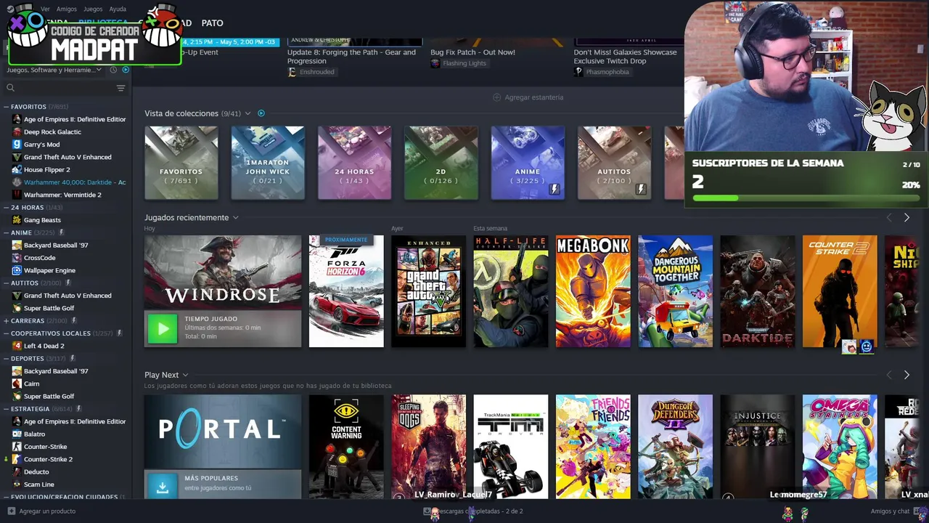Viewport: 929px width, 523px height.
Task: Click Agregar estantería label
Action: [x=533, y=97]
